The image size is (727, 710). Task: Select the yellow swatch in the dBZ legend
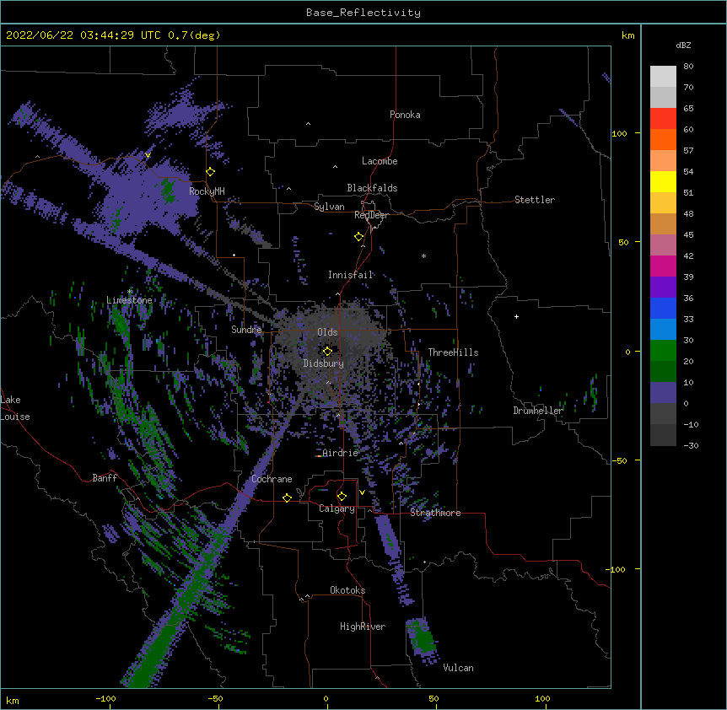663,181
